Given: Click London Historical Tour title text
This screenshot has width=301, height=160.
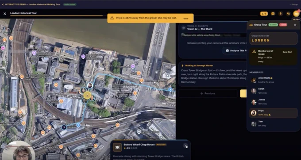Looking at the screenshot, I should (x=23, y=13).
